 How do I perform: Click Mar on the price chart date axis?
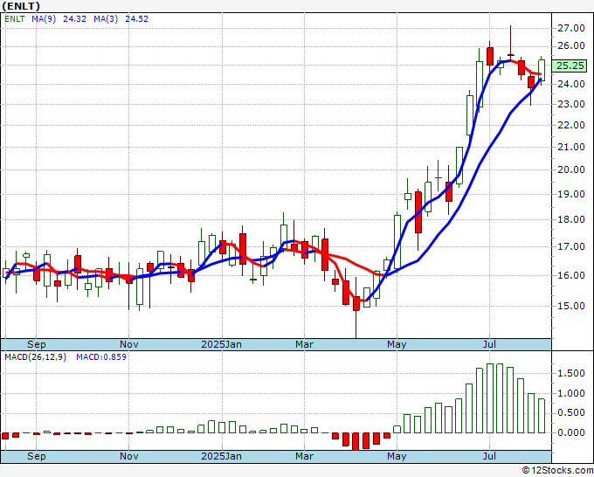pyautogui.click(x=304, y=345)
